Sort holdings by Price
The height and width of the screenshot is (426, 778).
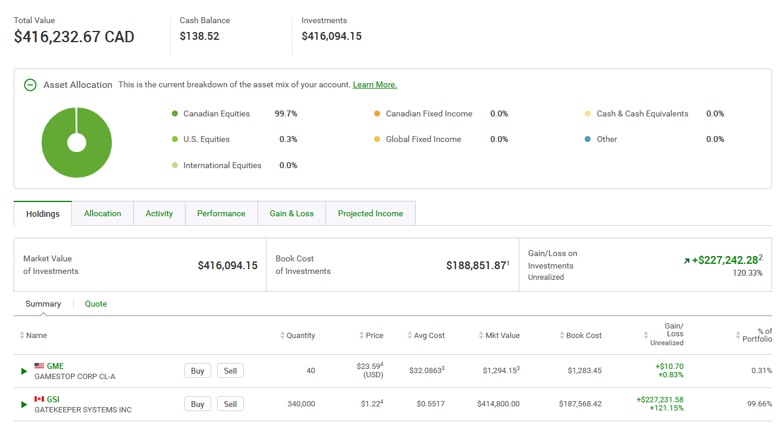point(371,336)
